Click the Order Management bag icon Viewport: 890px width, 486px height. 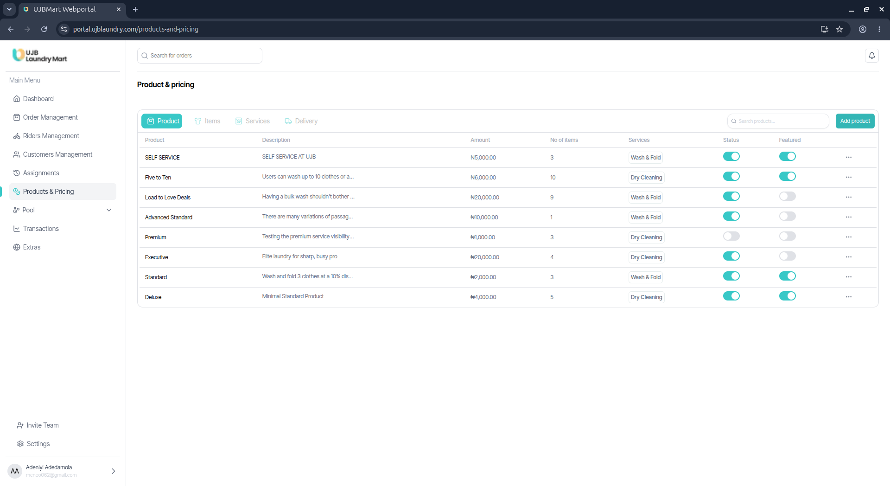[x=17, y=117]
